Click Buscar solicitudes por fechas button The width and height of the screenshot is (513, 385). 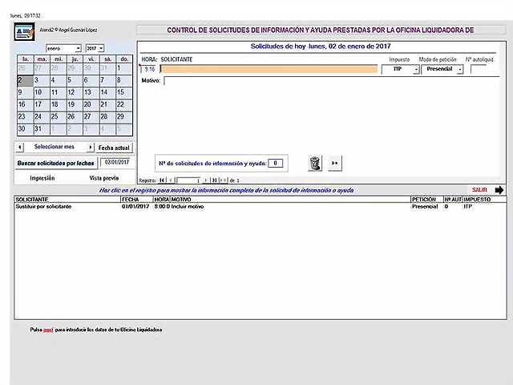56,163
